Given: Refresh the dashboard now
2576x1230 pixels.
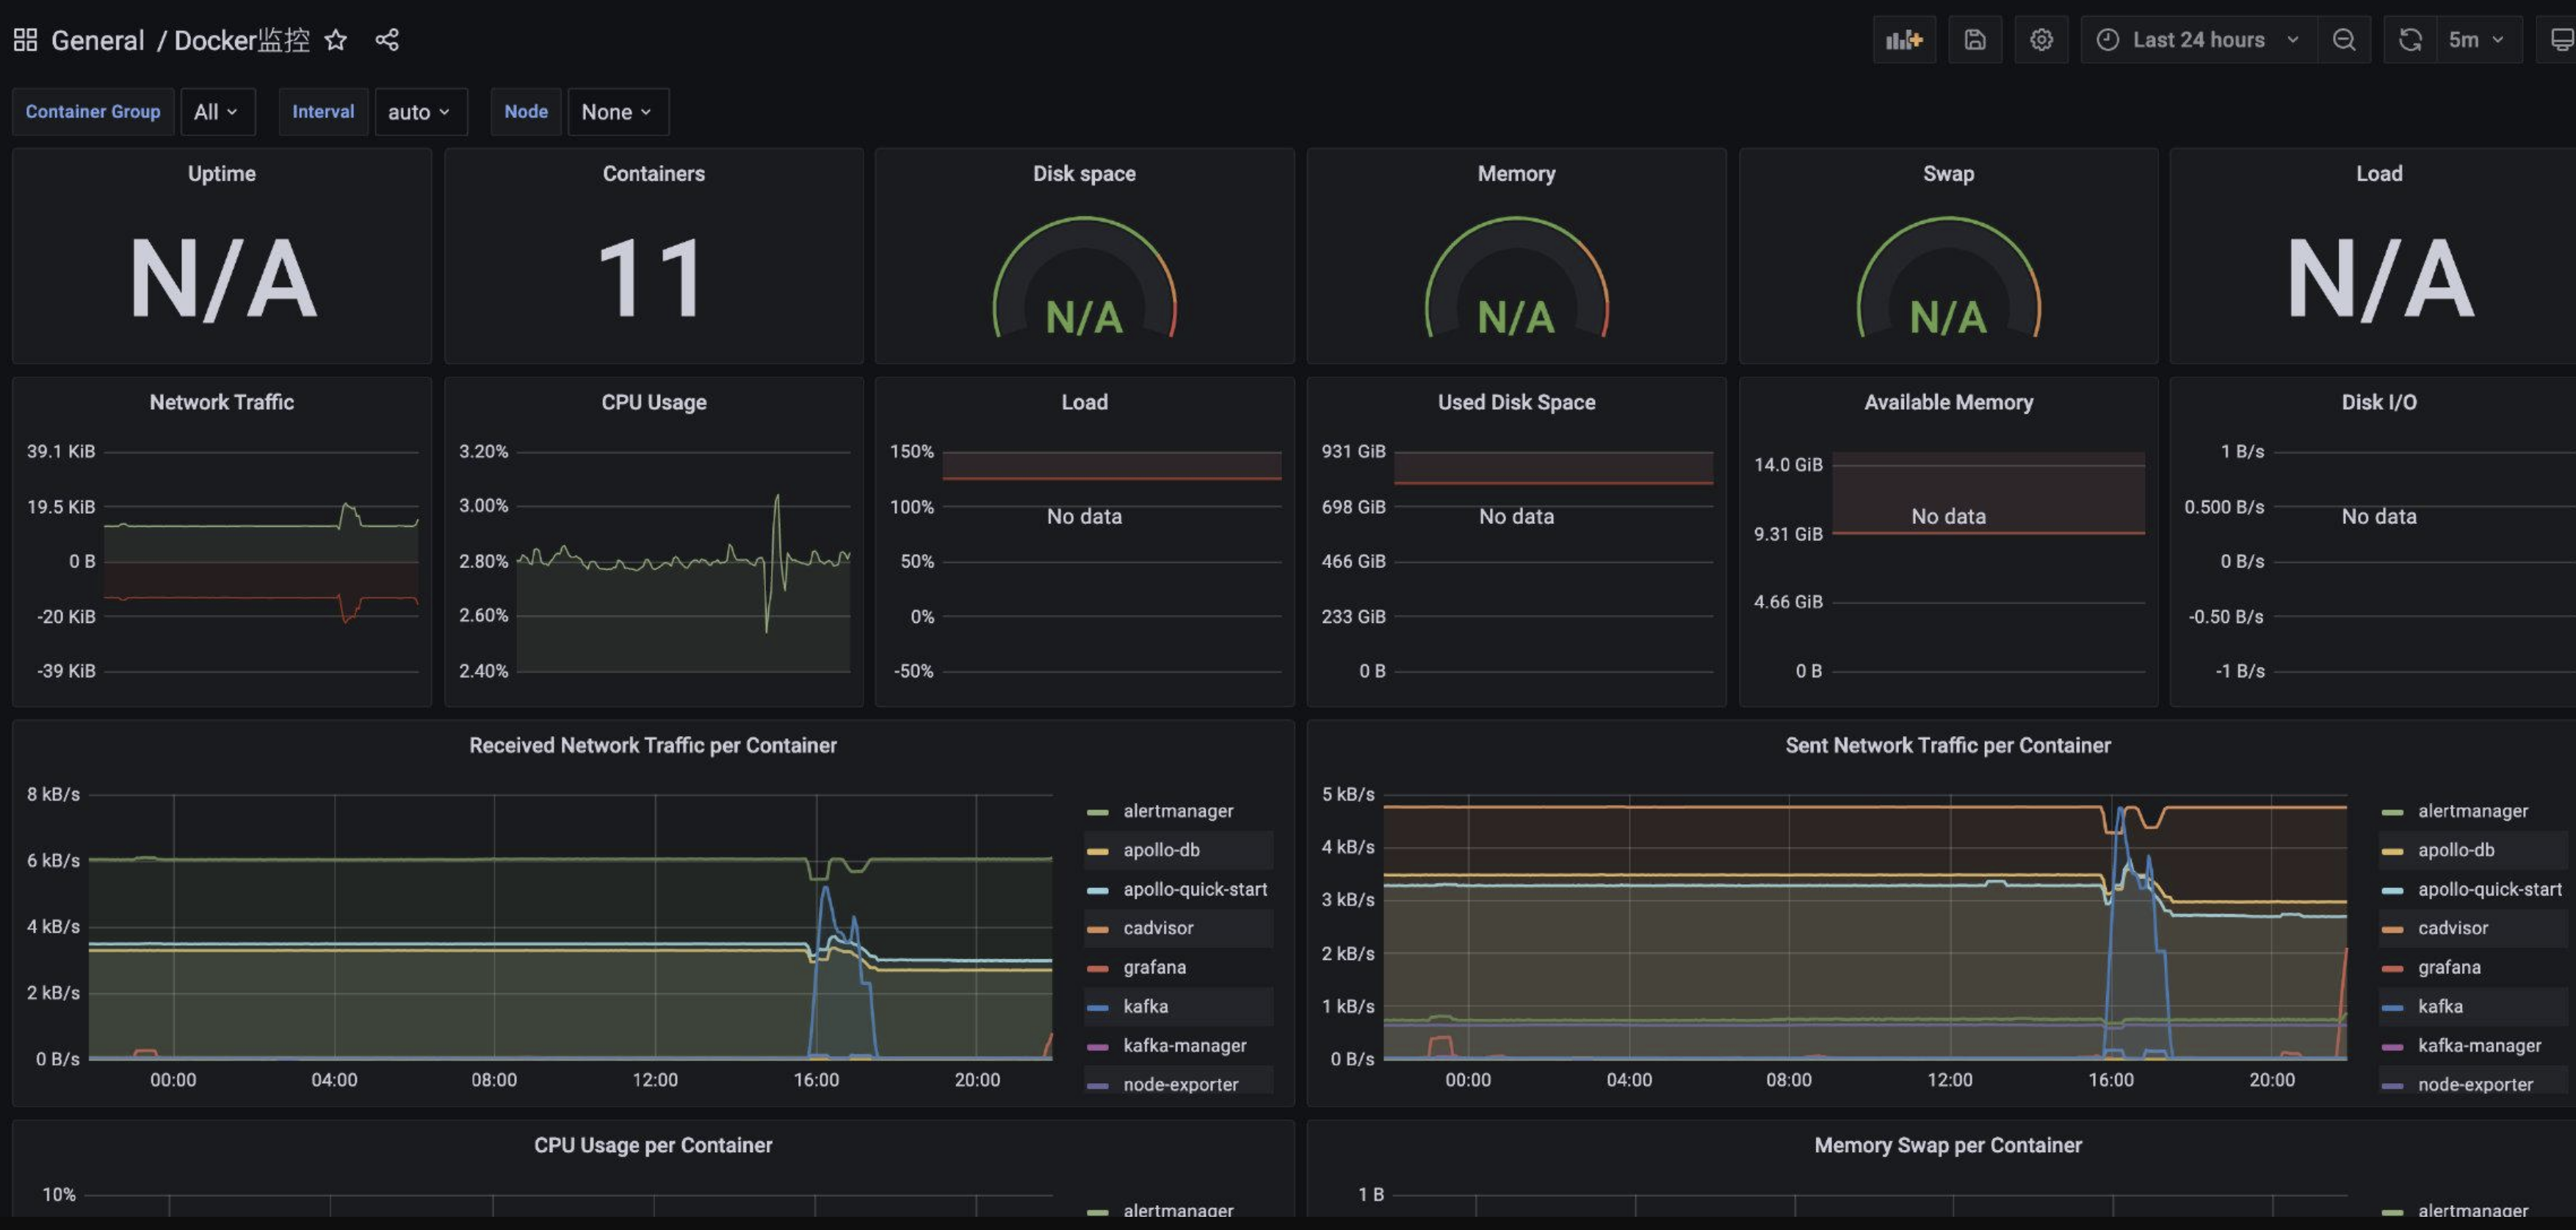Looking at the screenshot, I should click(x=2410, y=40).
